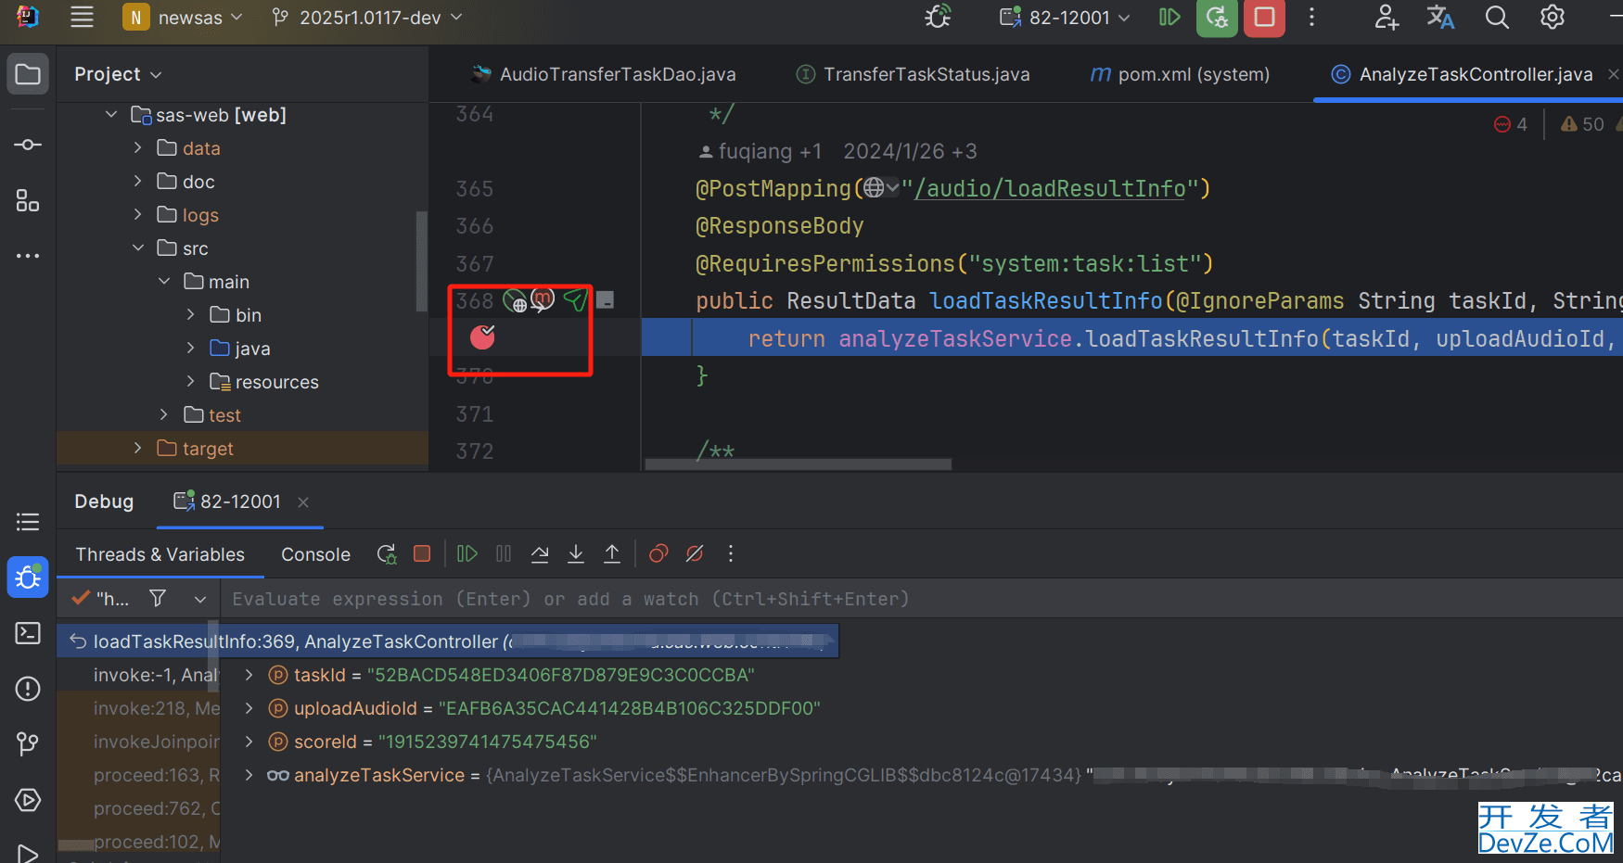Stop the running process with the red button
The image size is (1623, 863).
point(1264,18)
